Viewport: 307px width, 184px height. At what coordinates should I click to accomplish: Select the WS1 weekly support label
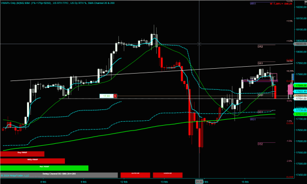click(x=253, y=119)
